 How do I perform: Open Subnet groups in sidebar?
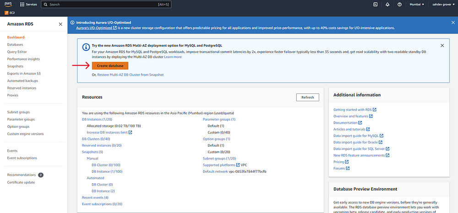tap(18, 112)
